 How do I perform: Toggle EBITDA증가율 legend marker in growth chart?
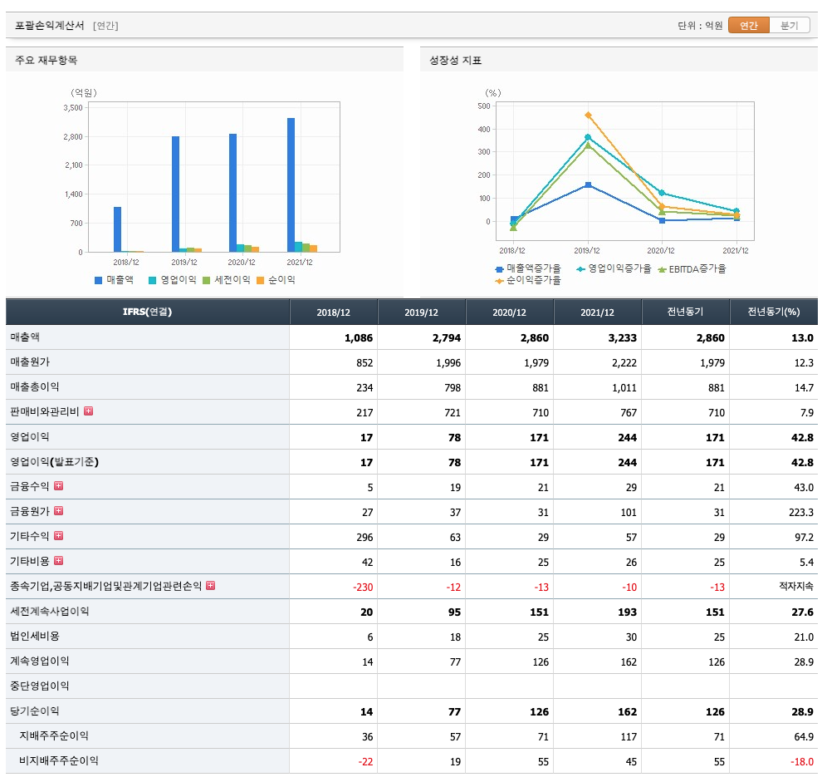tap(662, 269)
